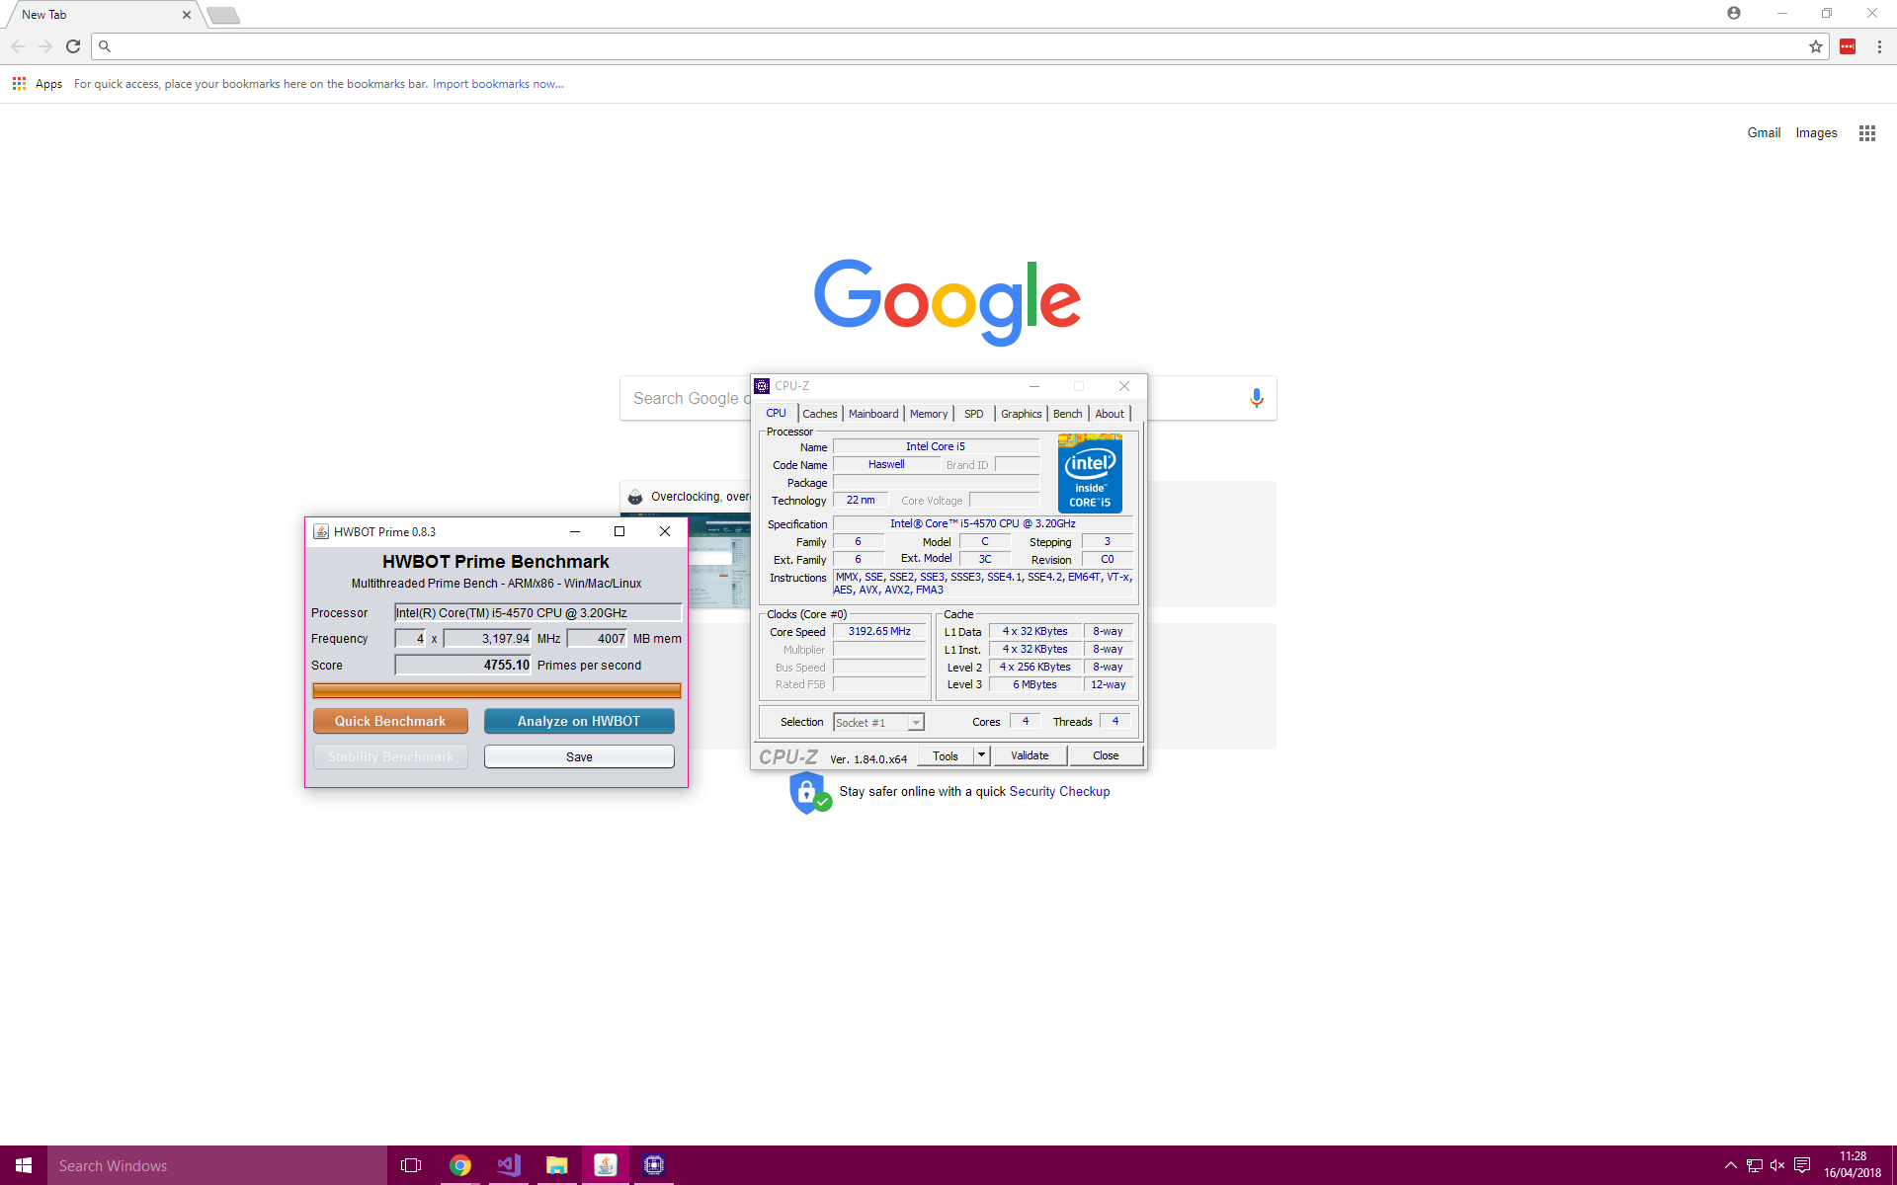This screenshot has width=1897, height=1185.
Task: Open Chrome three-dot menu
Action: [1879, 46]
